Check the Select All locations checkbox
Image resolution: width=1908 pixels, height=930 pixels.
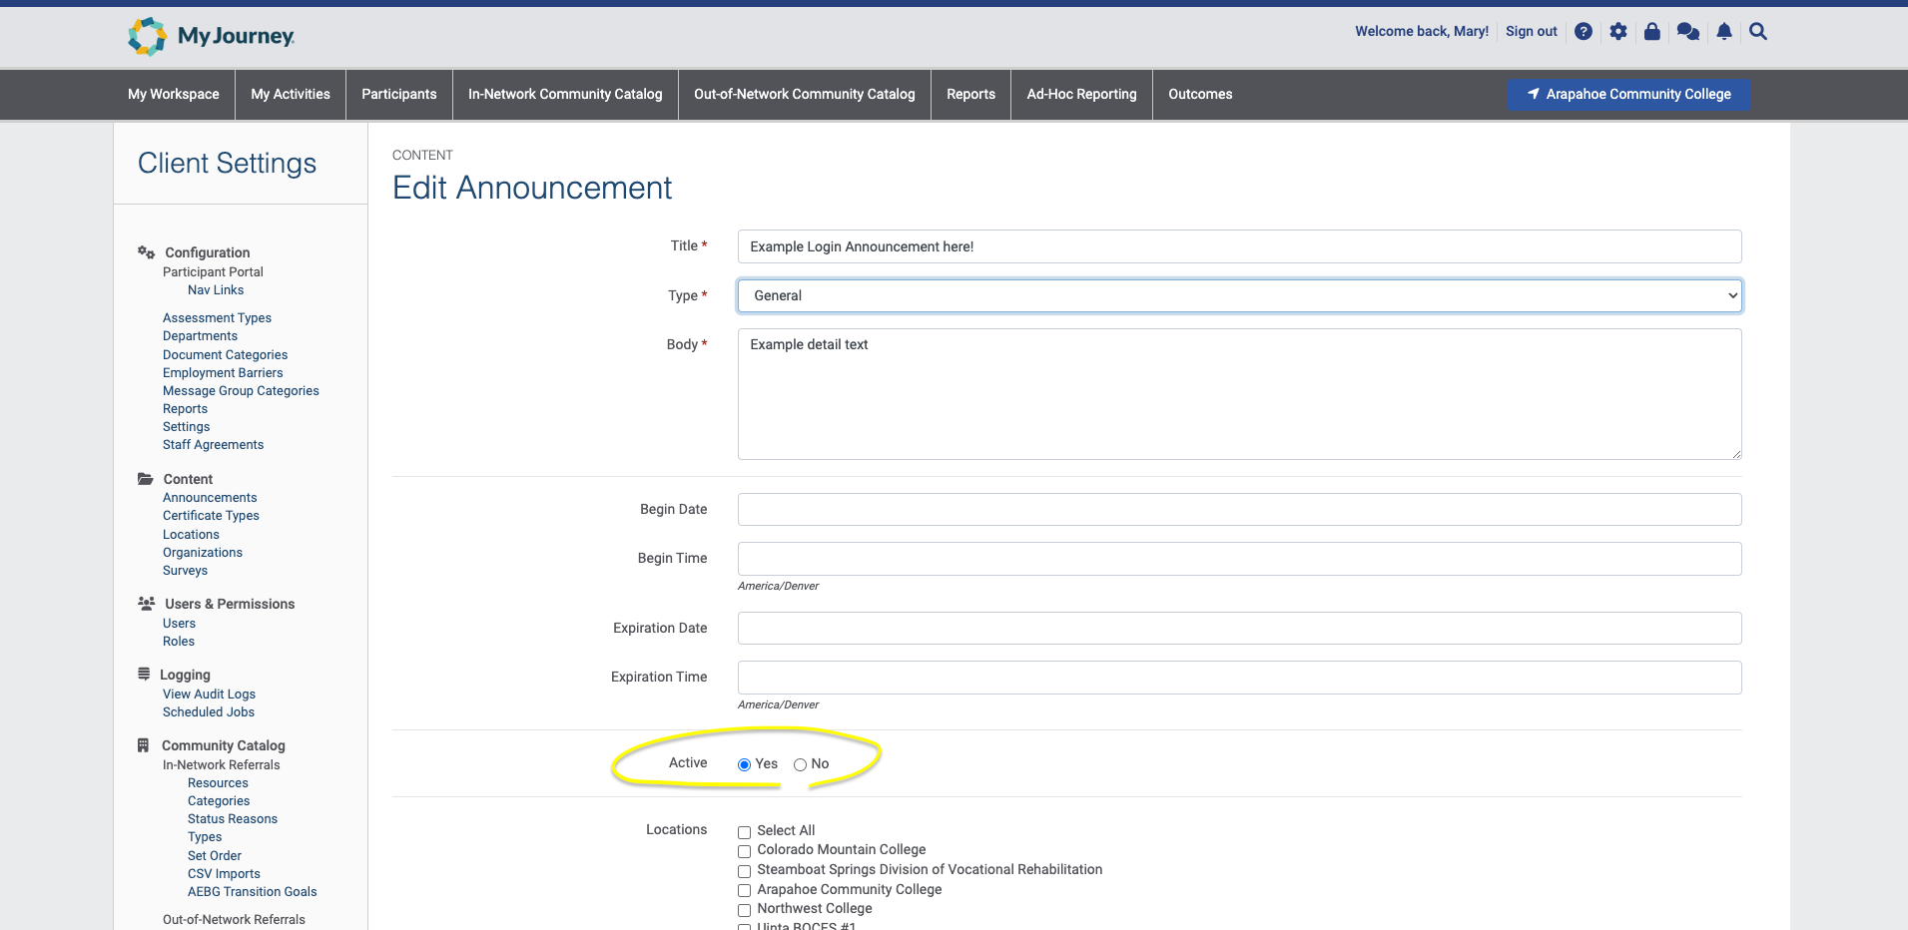744,832
